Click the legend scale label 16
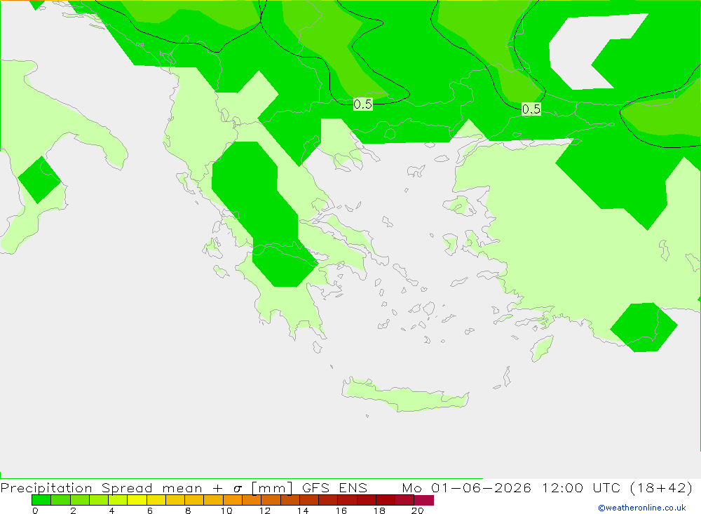Viewport: 701px width, 514px height. (x=341, y=510)
